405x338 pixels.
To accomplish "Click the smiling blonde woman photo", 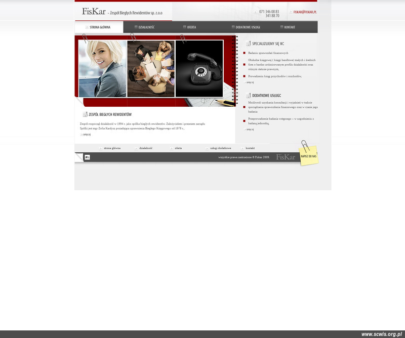I will coord(103,69).
